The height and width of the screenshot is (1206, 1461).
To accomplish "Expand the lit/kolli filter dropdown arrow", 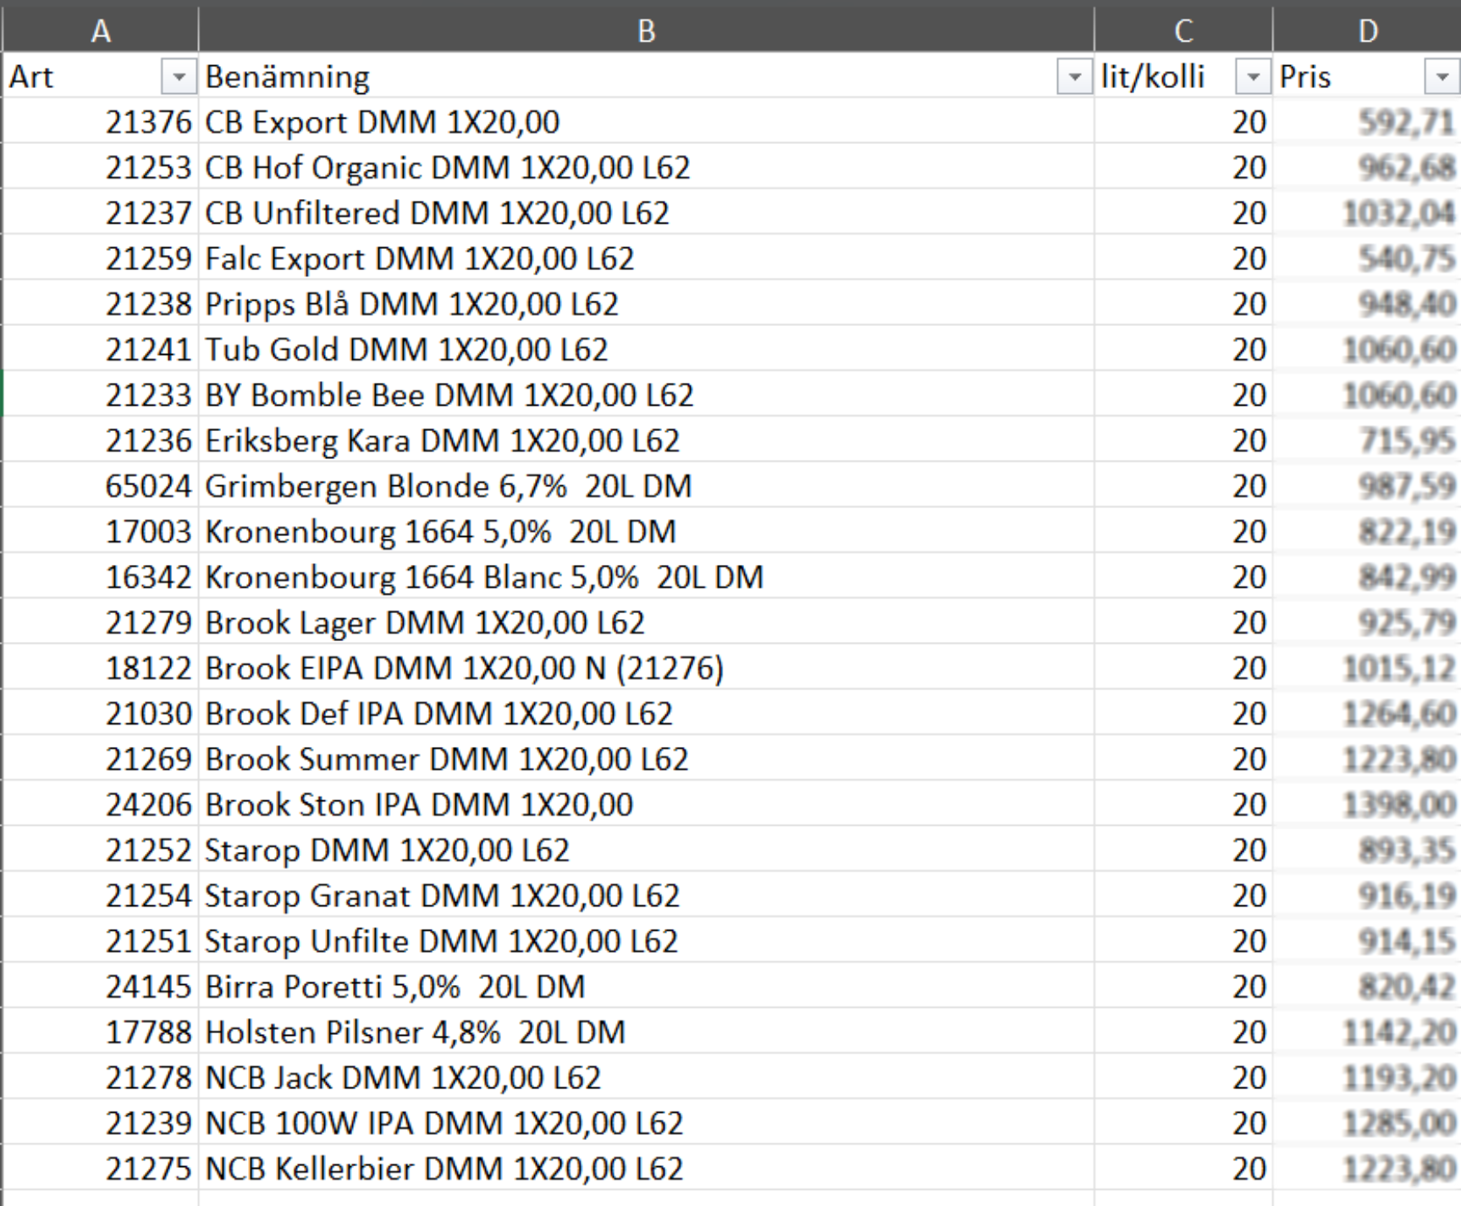I will tap(1253, 78).
